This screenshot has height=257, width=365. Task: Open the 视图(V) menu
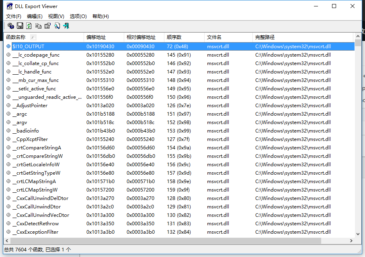(56, 16)
